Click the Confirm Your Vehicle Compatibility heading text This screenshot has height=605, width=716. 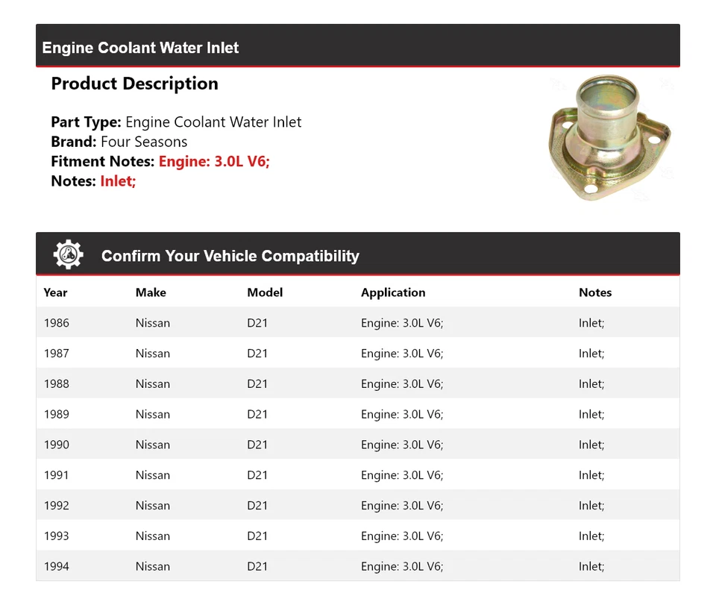pyautogui.click(x=230, y=256)
